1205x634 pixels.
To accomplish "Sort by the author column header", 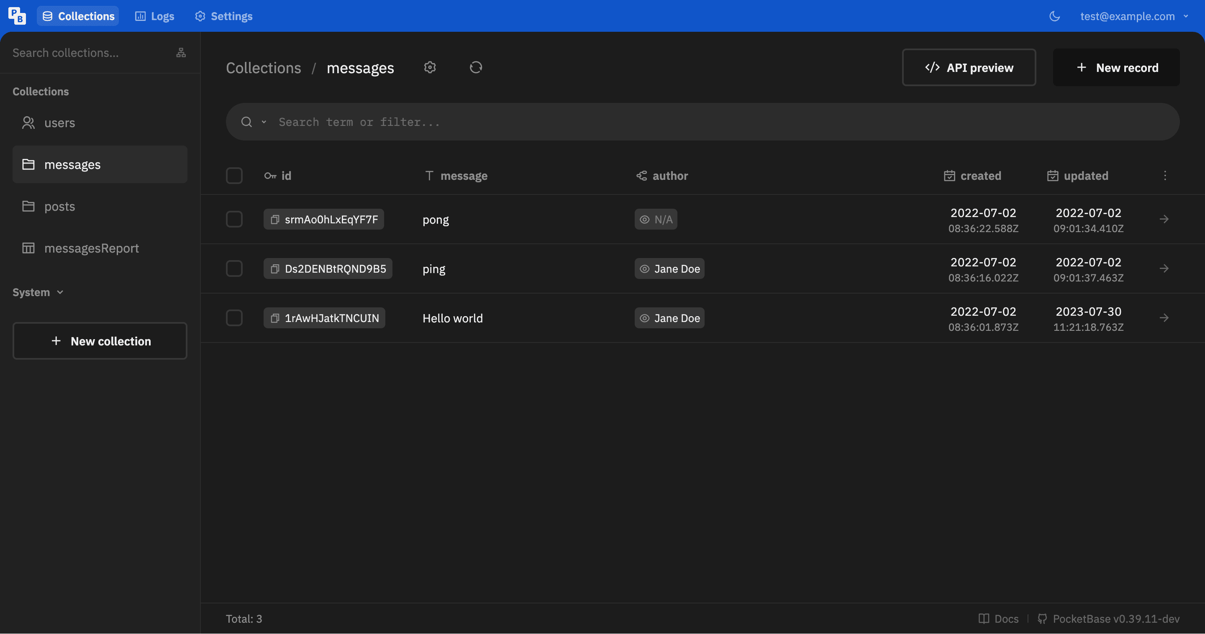I will tap(662, 176).
